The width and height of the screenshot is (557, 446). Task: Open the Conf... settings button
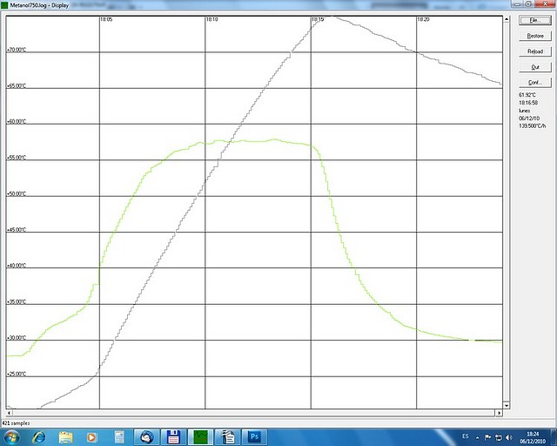(535, 83)
